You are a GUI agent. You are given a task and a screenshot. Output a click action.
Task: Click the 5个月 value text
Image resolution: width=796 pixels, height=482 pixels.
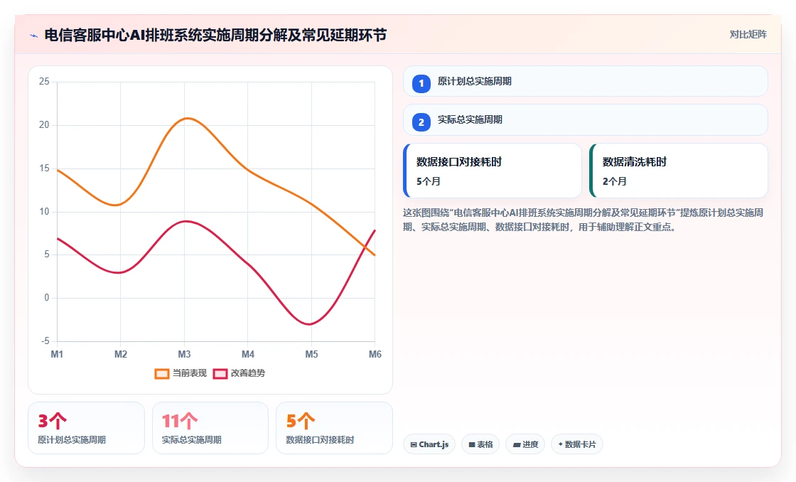tap(429, 181)
